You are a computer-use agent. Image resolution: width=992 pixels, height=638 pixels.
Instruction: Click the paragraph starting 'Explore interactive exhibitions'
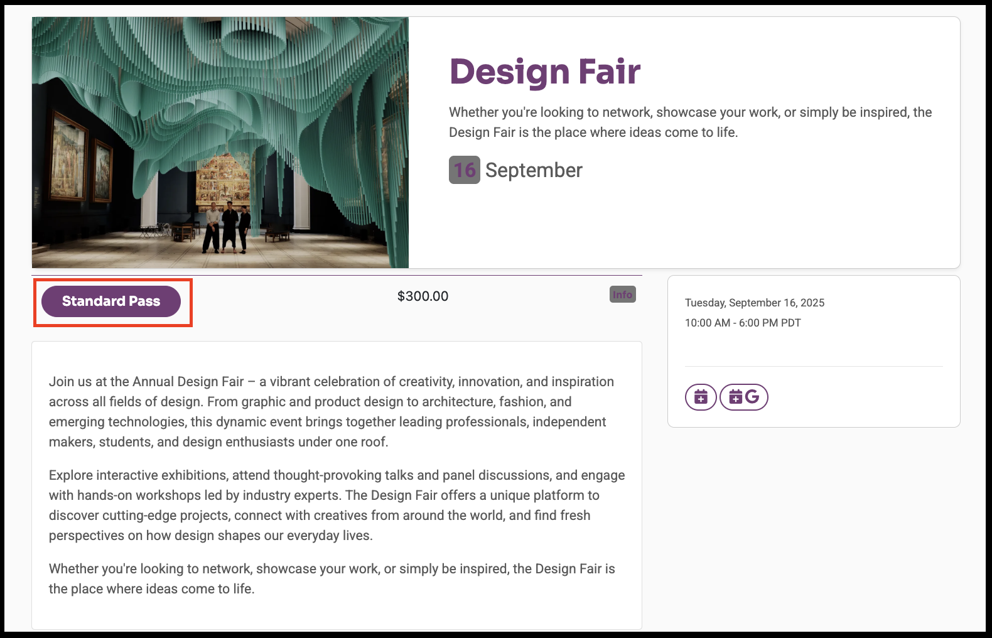(337, 506)
